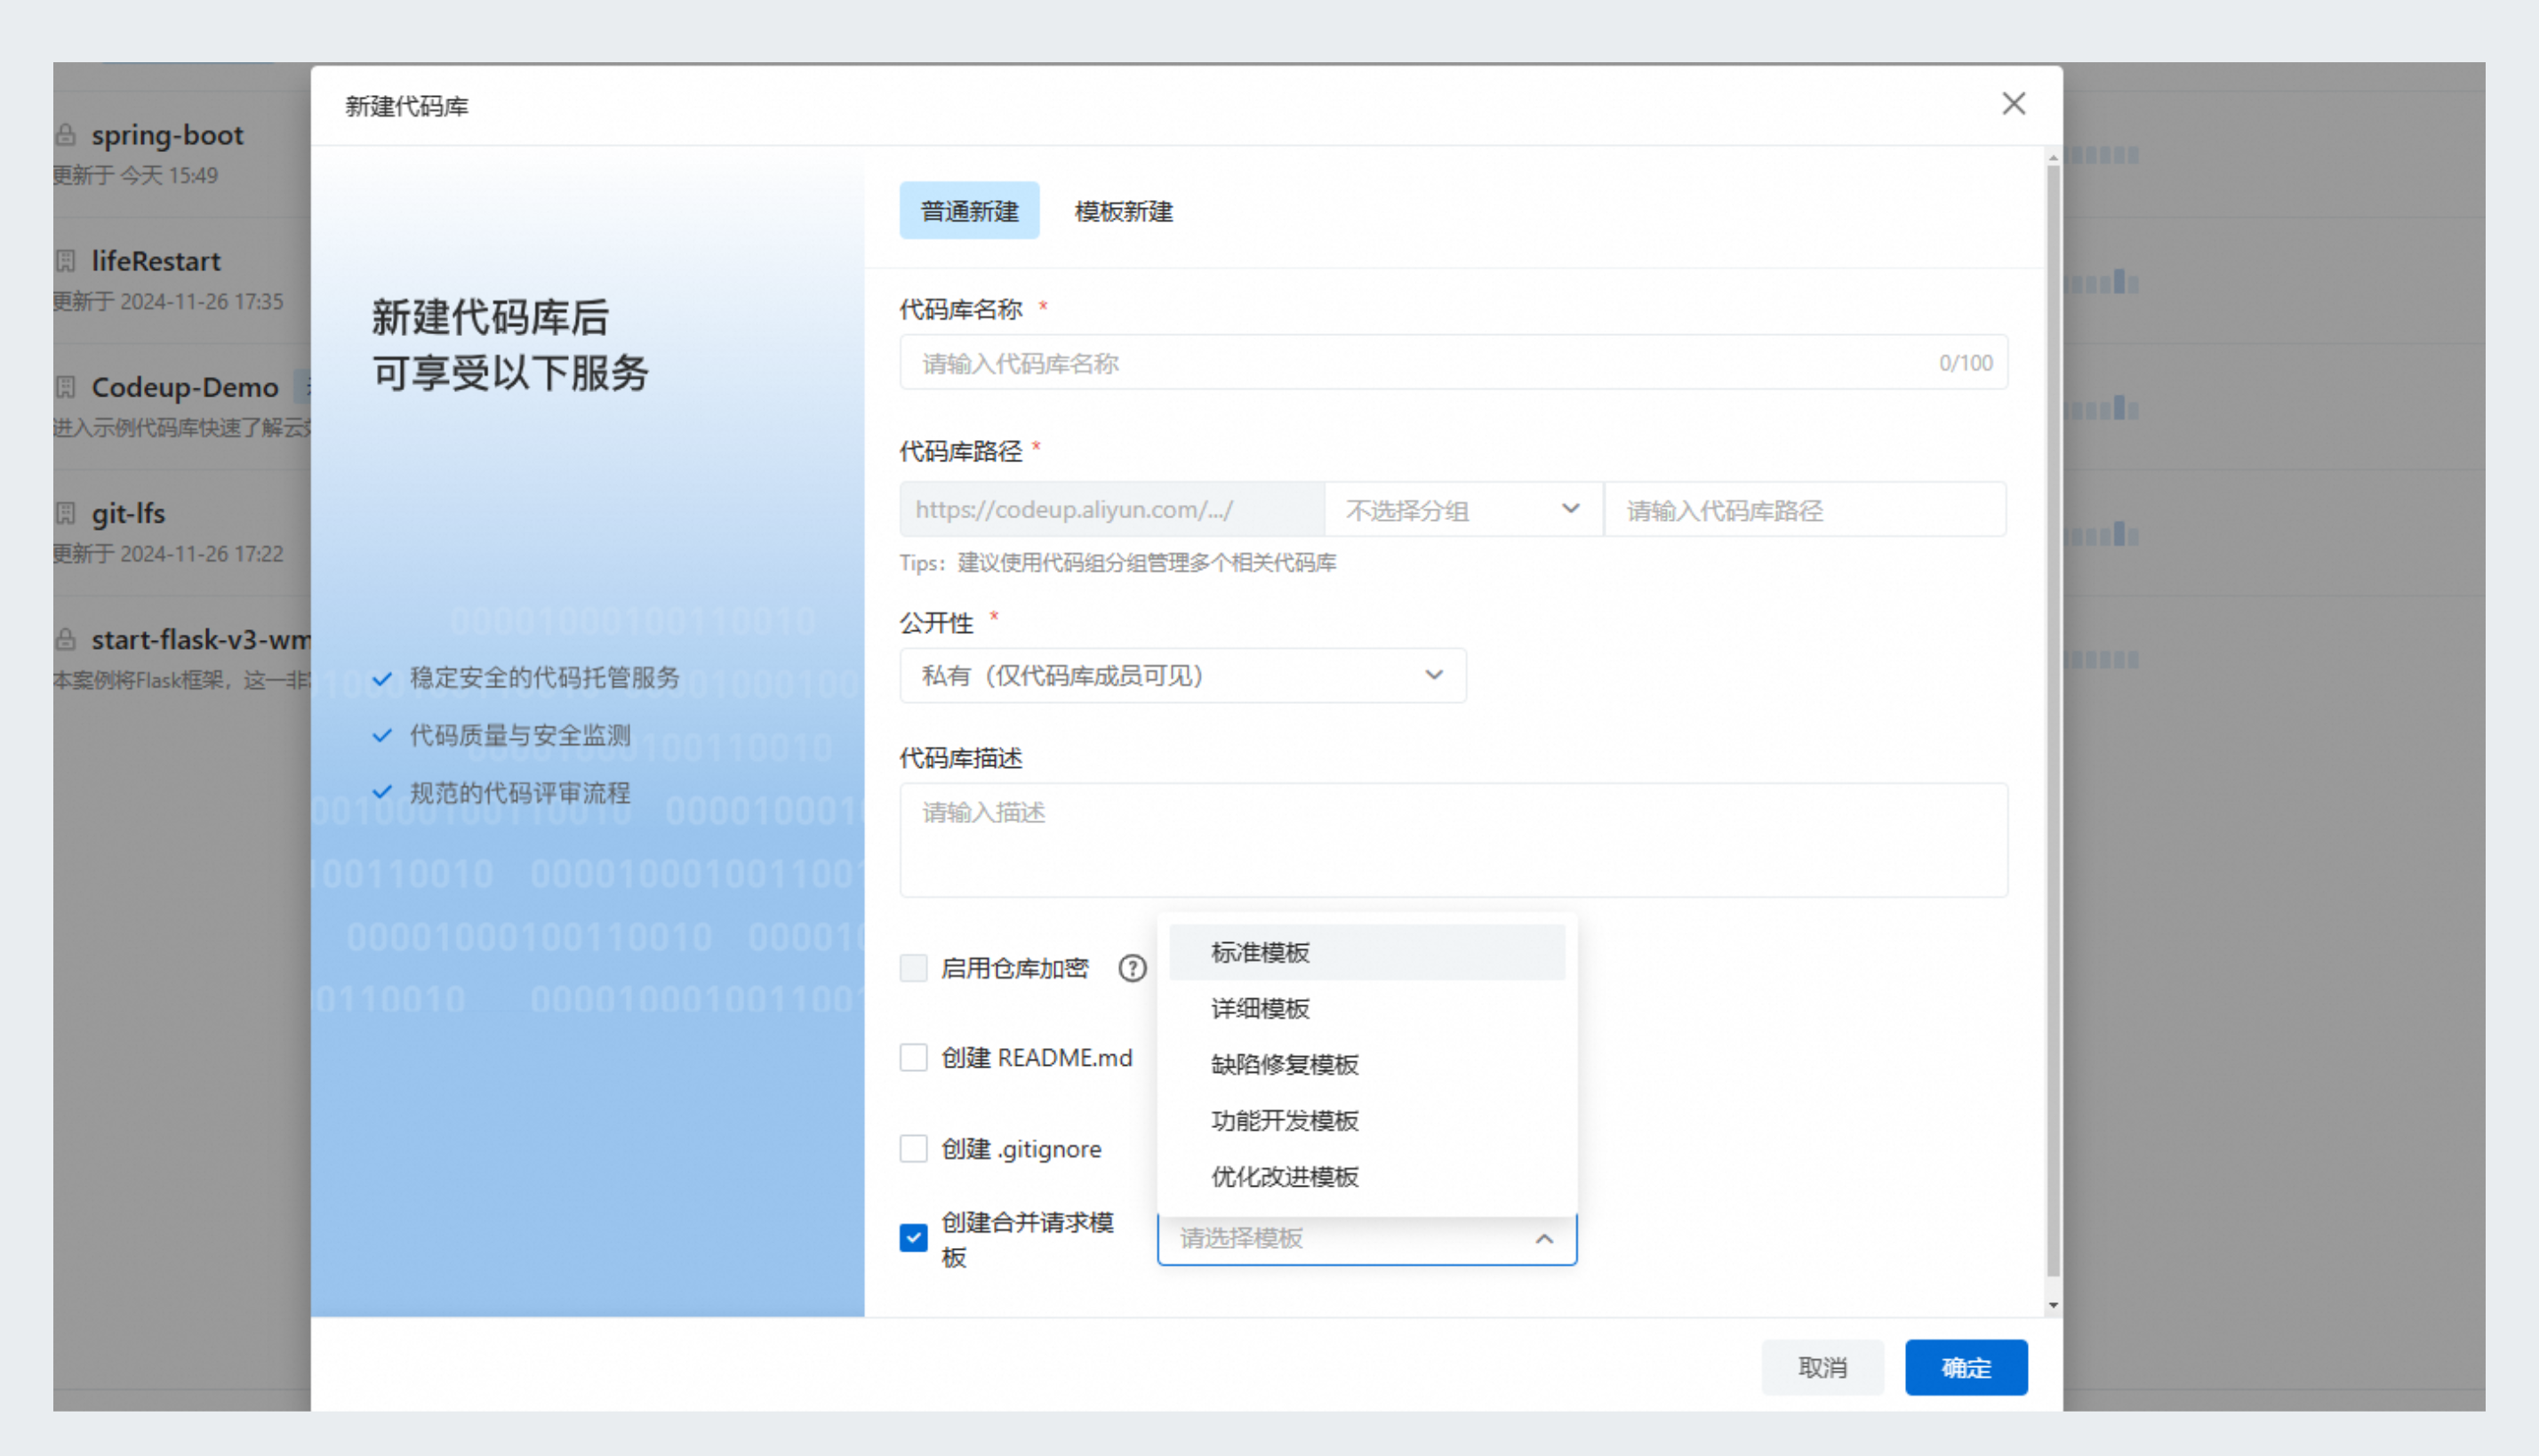
Task: Click the 规范的代码评审流程 feature text
Action: 520,793
